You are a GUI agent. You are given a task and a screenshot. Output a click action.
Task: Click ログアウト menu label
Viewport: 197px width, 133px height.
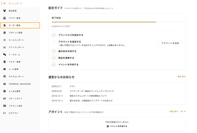click(13, 113)
